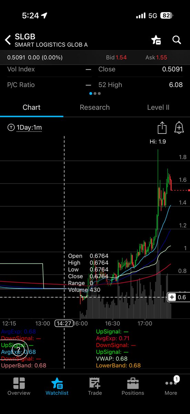190x414 pixels.
Task: Tap the P/C Ratio row label
Action: point(21,85)
